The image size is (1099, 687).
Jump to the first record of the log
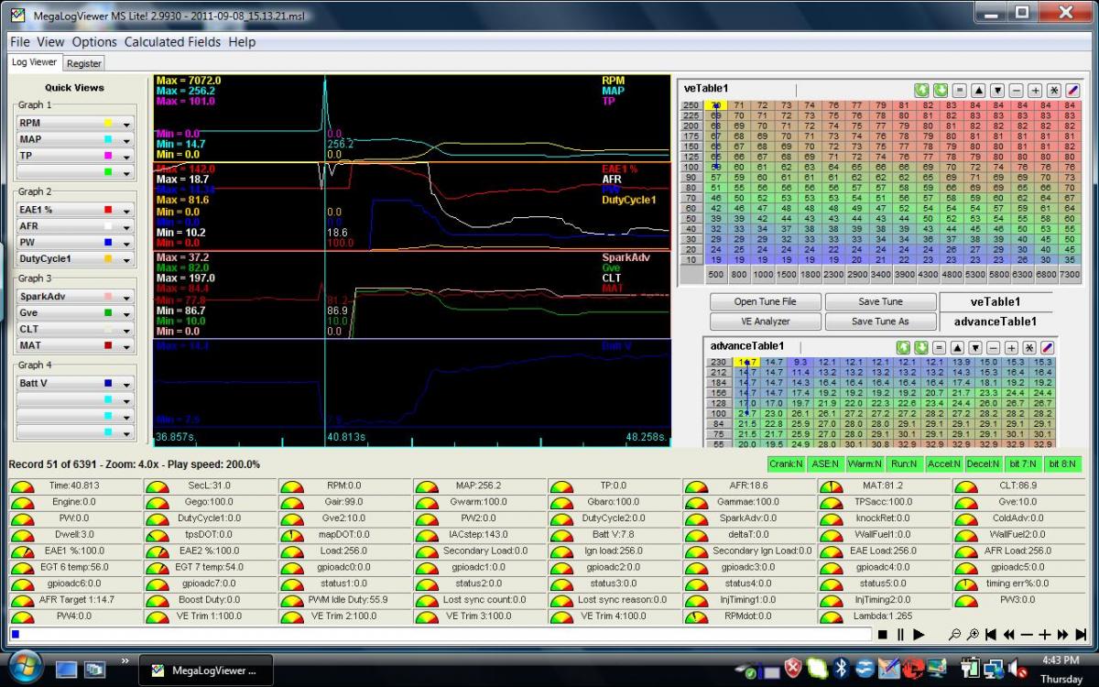(991, 634)
